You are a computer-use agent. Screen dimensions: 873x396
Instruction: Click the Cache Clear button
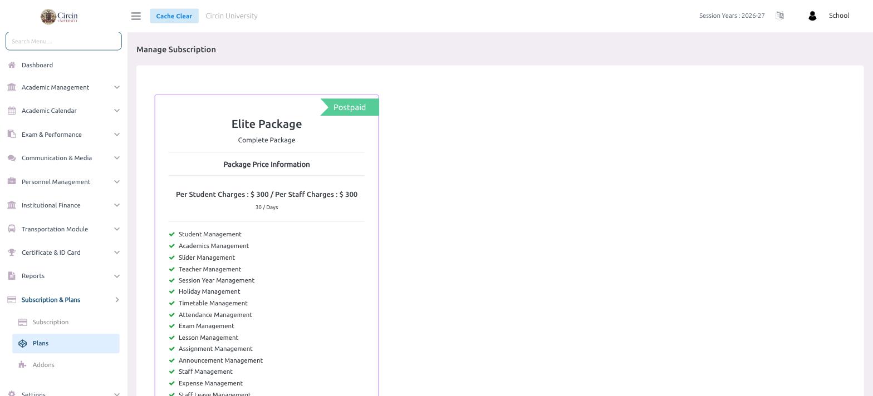click(174, 16)
